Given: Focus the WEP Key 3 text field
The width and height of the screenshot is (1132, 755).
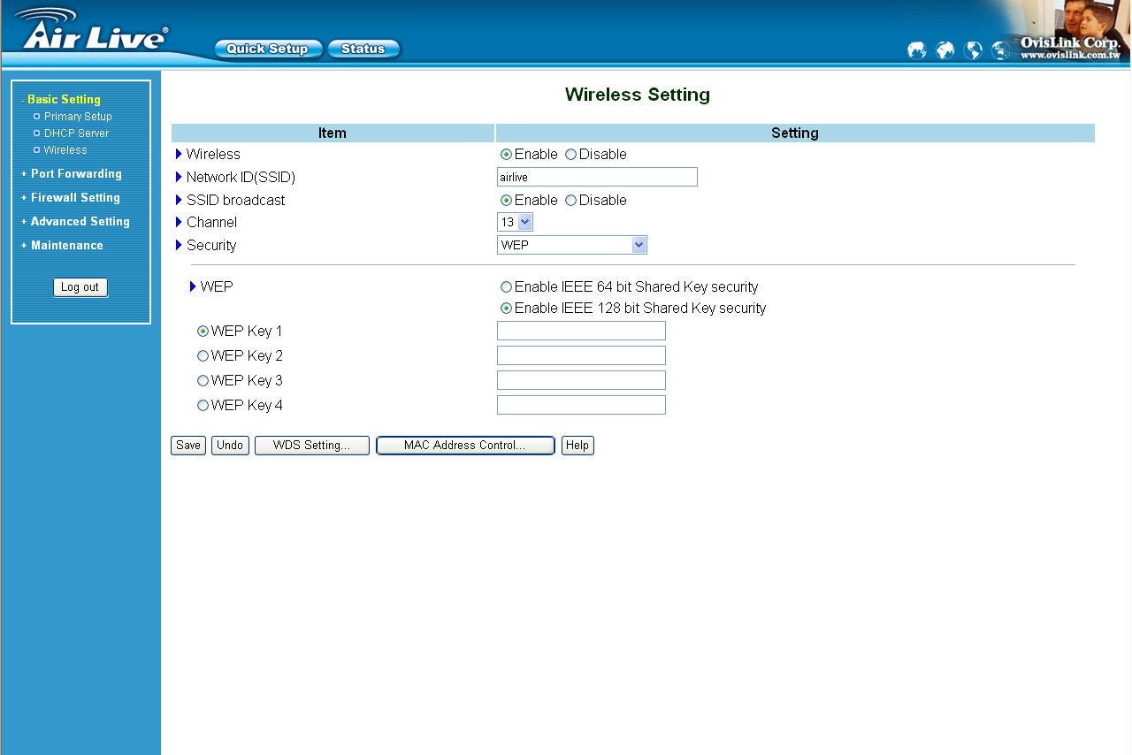Looking at the screenshot, I should click(x=581, y=380).
